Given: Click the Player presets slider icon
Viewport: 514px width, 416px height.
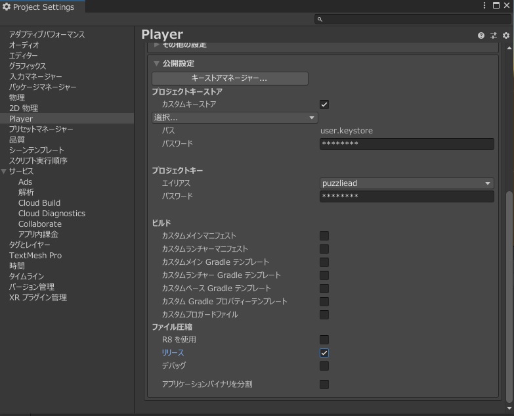Looking at the screenshot, I should (494, 35).
